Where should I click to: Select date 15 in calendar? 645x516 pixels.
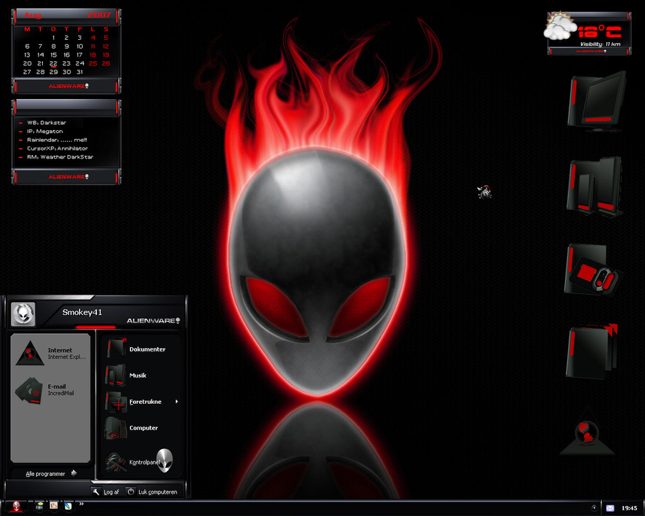point(54,55)
